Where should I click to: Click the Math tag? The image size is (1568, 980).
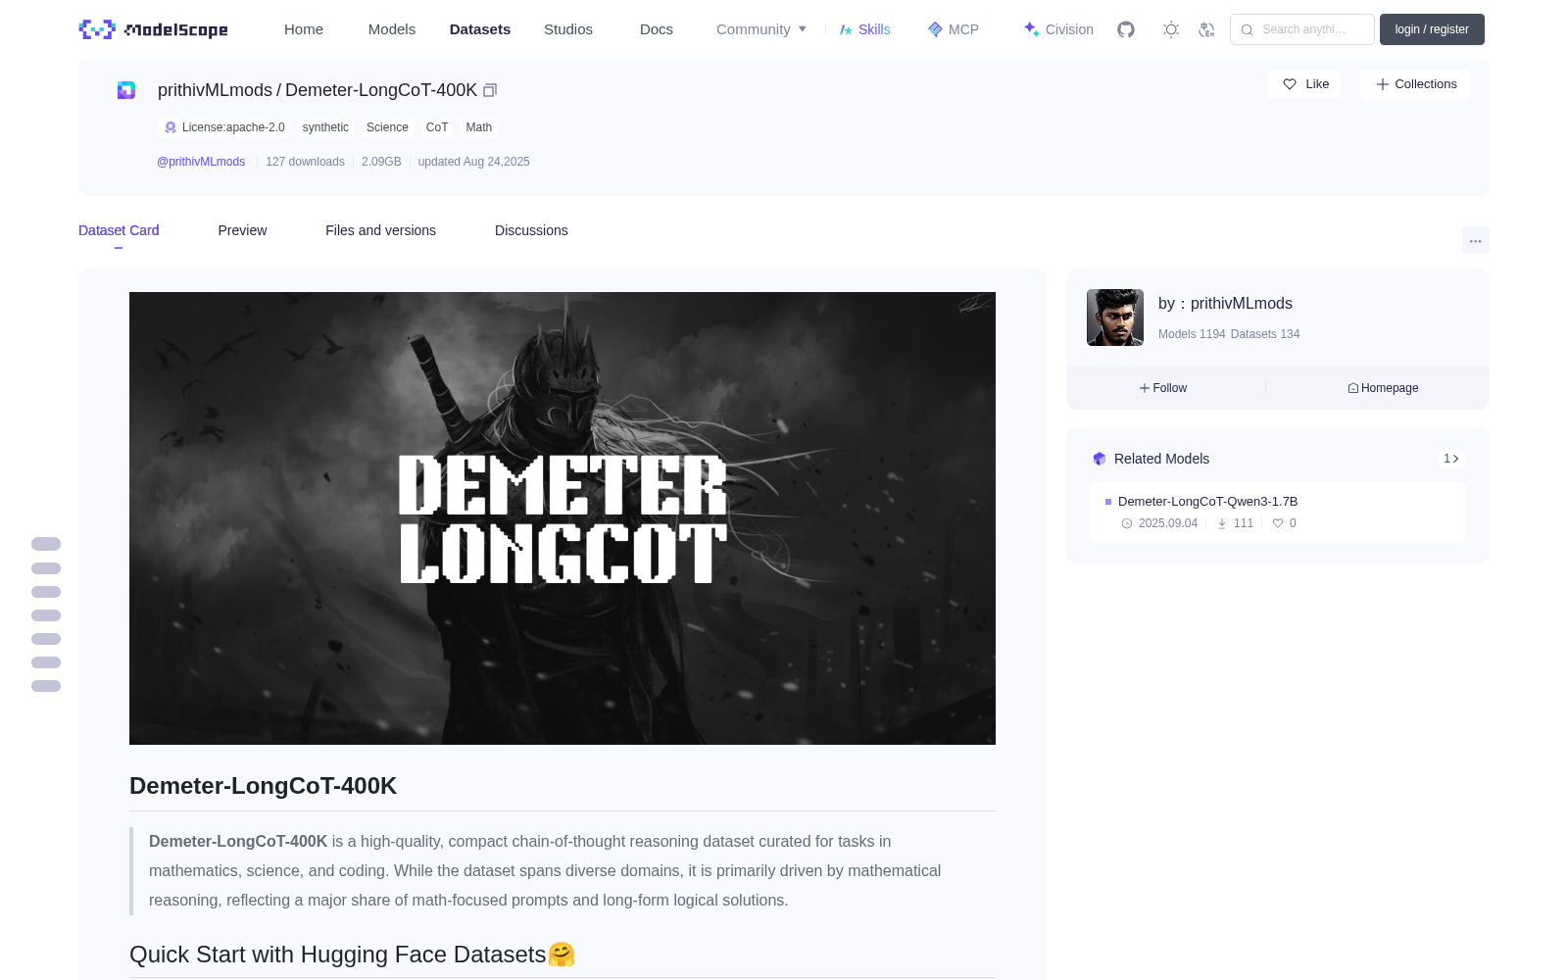click(479, 127)
